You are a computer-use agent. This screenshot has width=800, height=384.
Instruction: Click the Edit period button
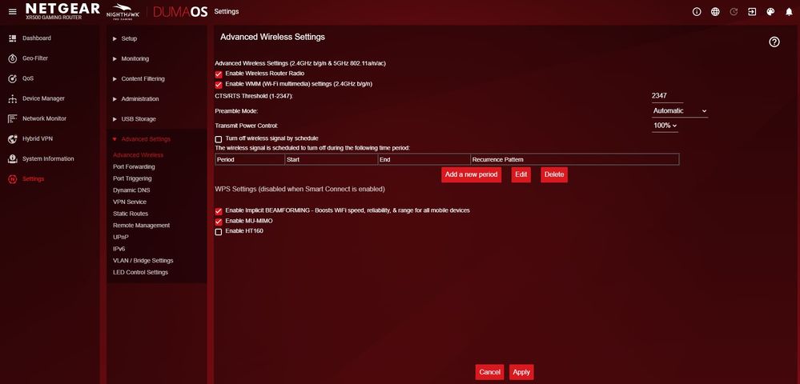point(521,174)
